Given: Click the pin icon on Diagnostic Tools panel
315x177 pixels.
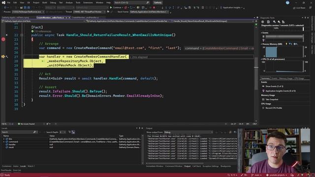Looking at the screenshot, I should pos(305,18).
